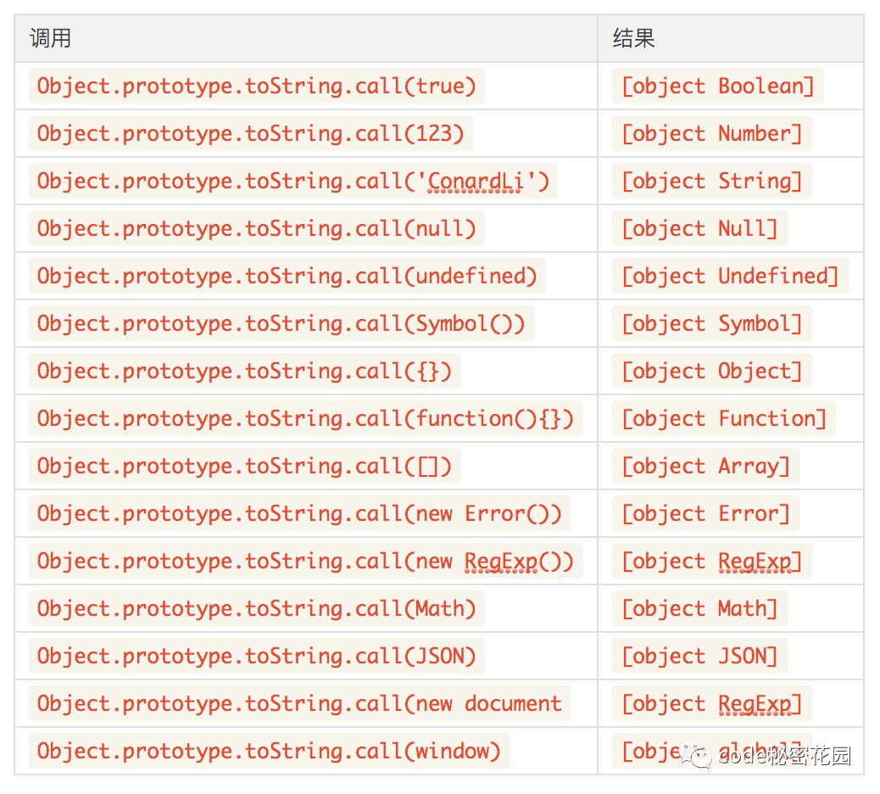This screenshot has width=880, height=794.
Task: Click the 调用 column header
Action: click(x=51, y=38)
